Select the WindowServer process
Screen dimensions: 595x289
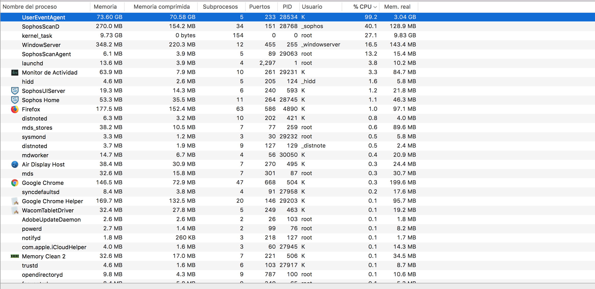click(297, 45)
